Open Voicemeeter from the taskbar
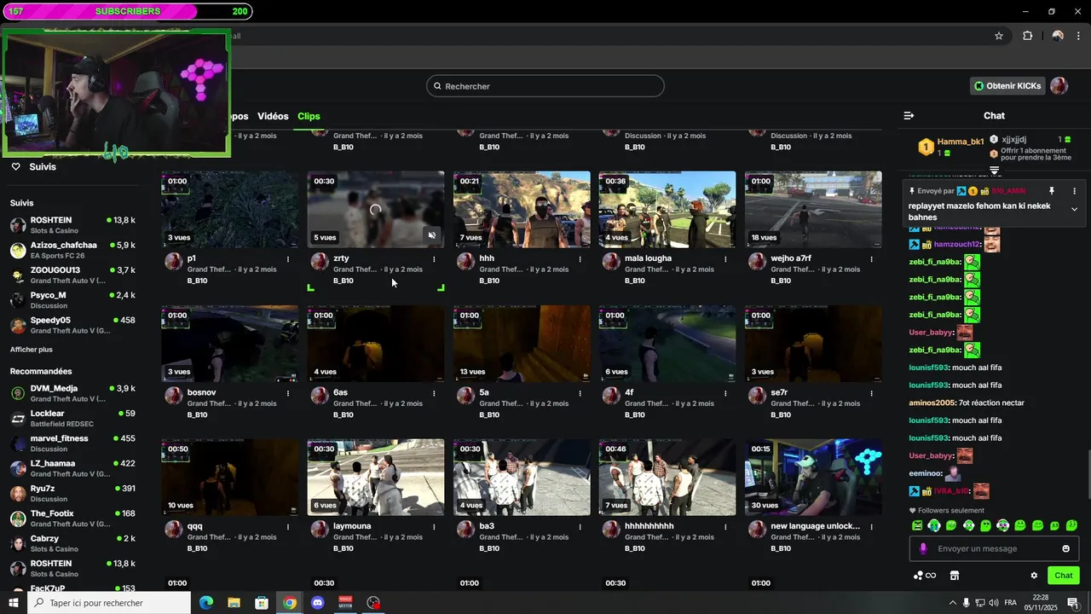1091x614 pixels. click(x=345, y=603)
